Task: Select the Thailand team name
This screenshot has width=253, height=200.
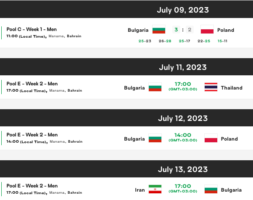Action: (232, 88)
